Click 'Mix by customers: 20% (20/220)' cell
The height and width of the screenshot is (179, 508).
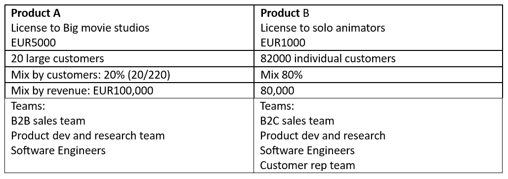129,75
